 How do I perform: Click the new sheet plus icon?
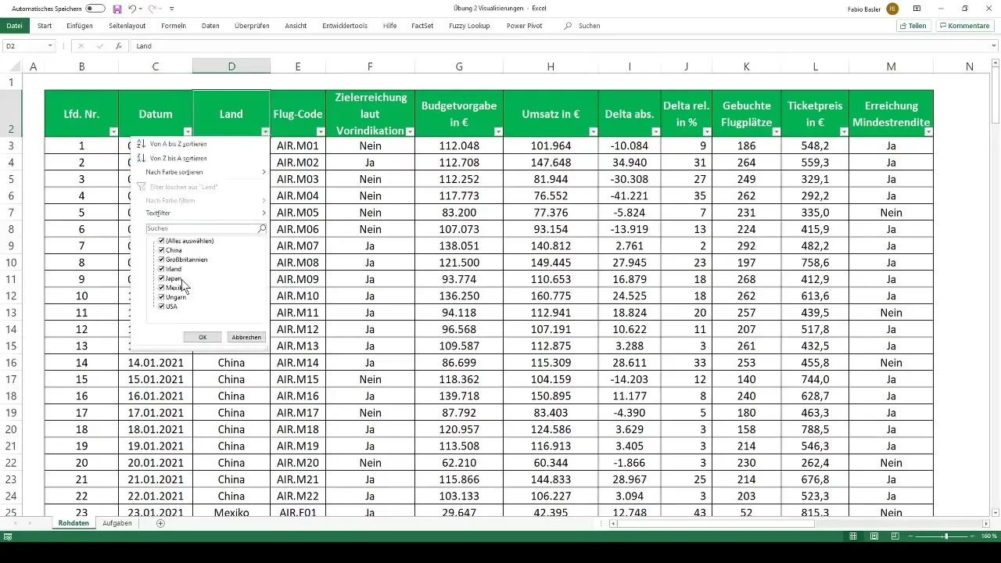point(160,523)
